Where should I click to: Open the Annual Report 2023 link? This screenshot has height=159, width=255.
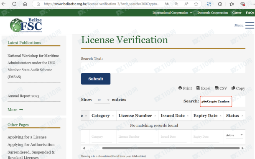(x=23, y=96)
